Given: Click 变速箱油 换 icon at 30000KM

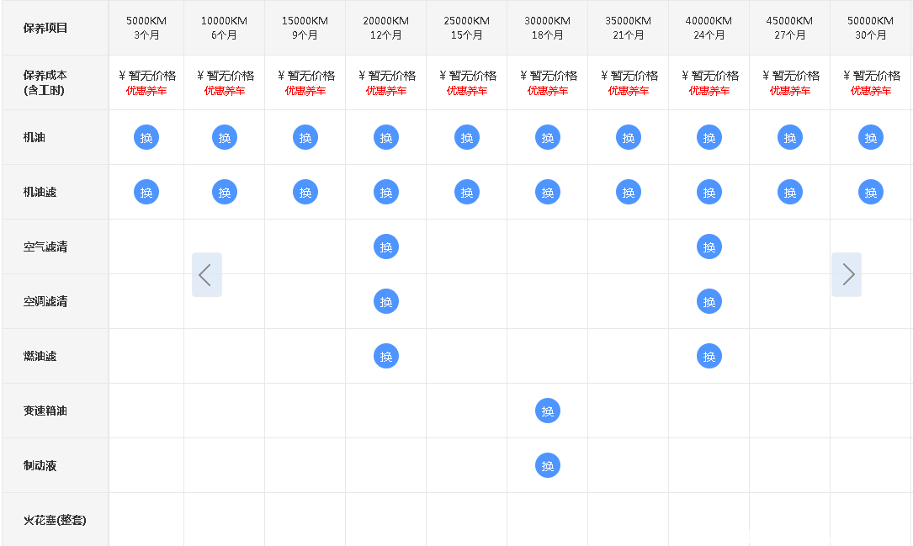Looking at the screenshot, I should point(548,411).
